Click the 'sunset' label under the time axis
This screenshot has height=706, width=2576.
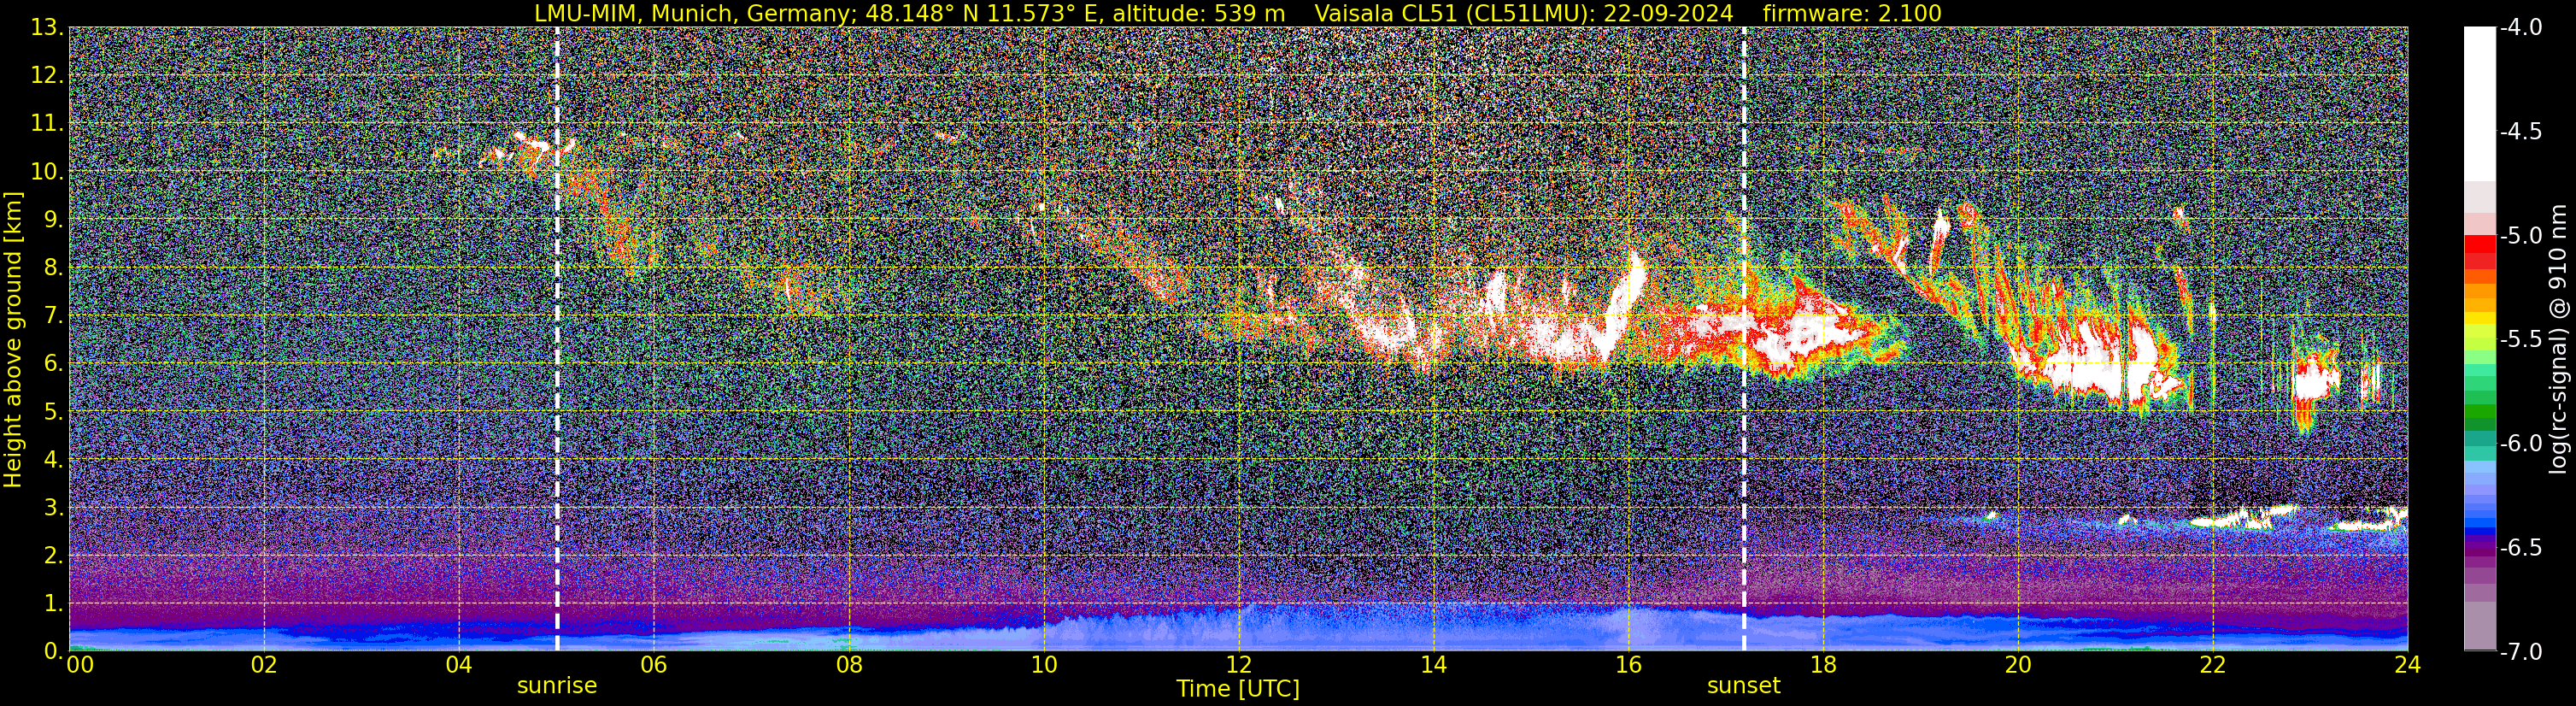tap(1744, 686)
